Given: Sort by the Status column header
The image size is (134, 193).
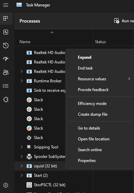Looking at the screenshot, I should (x=100, y=42).
